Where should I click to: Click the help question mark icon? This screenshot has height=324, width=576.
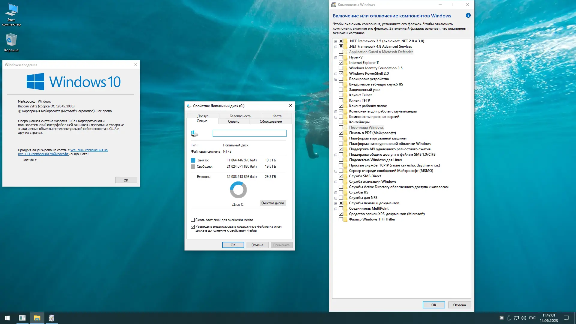[468, 16]
